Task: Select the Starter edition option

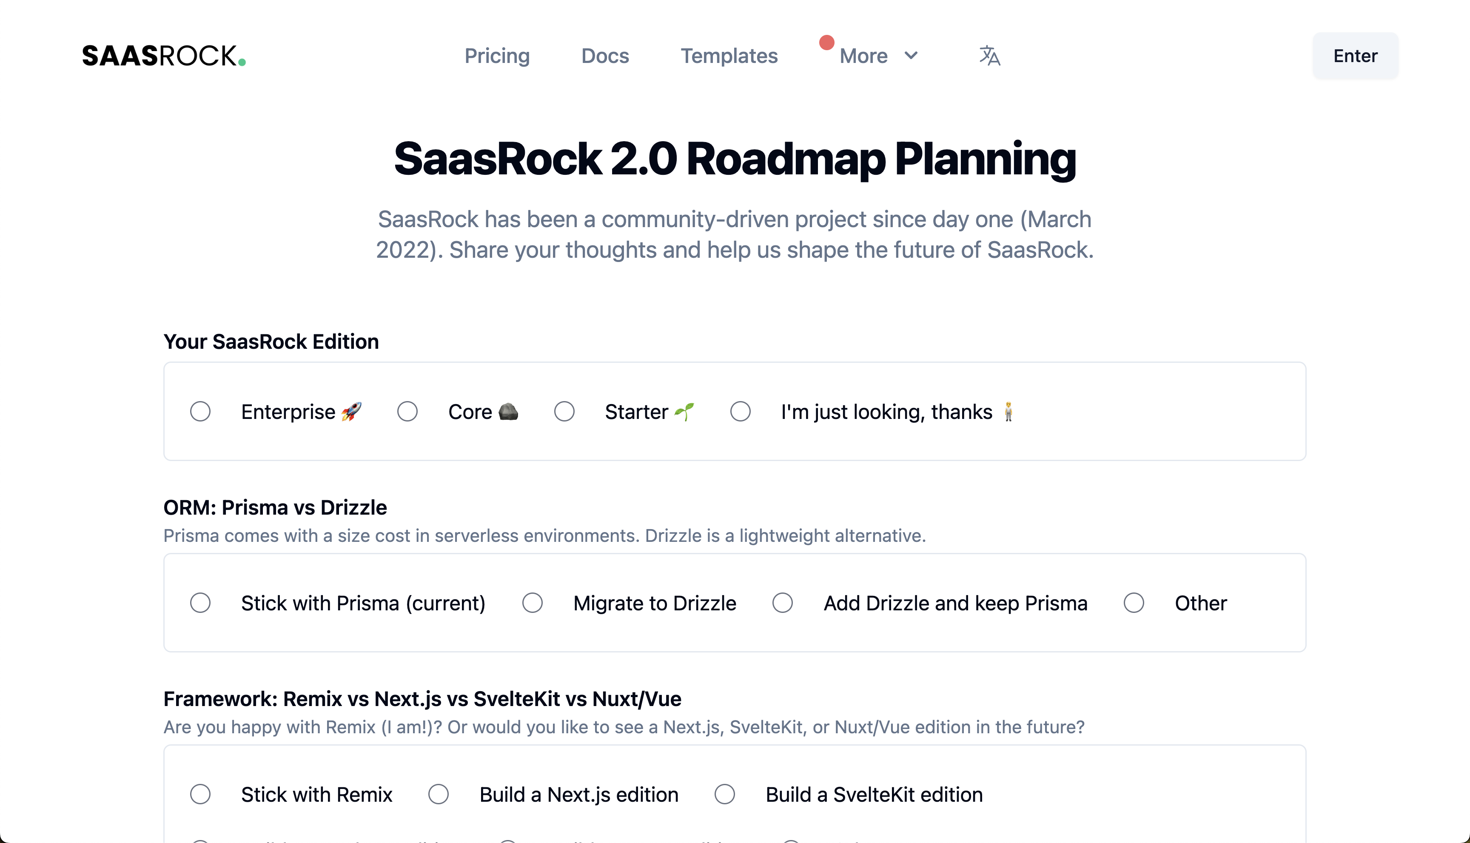Action: tap(564, 411)
